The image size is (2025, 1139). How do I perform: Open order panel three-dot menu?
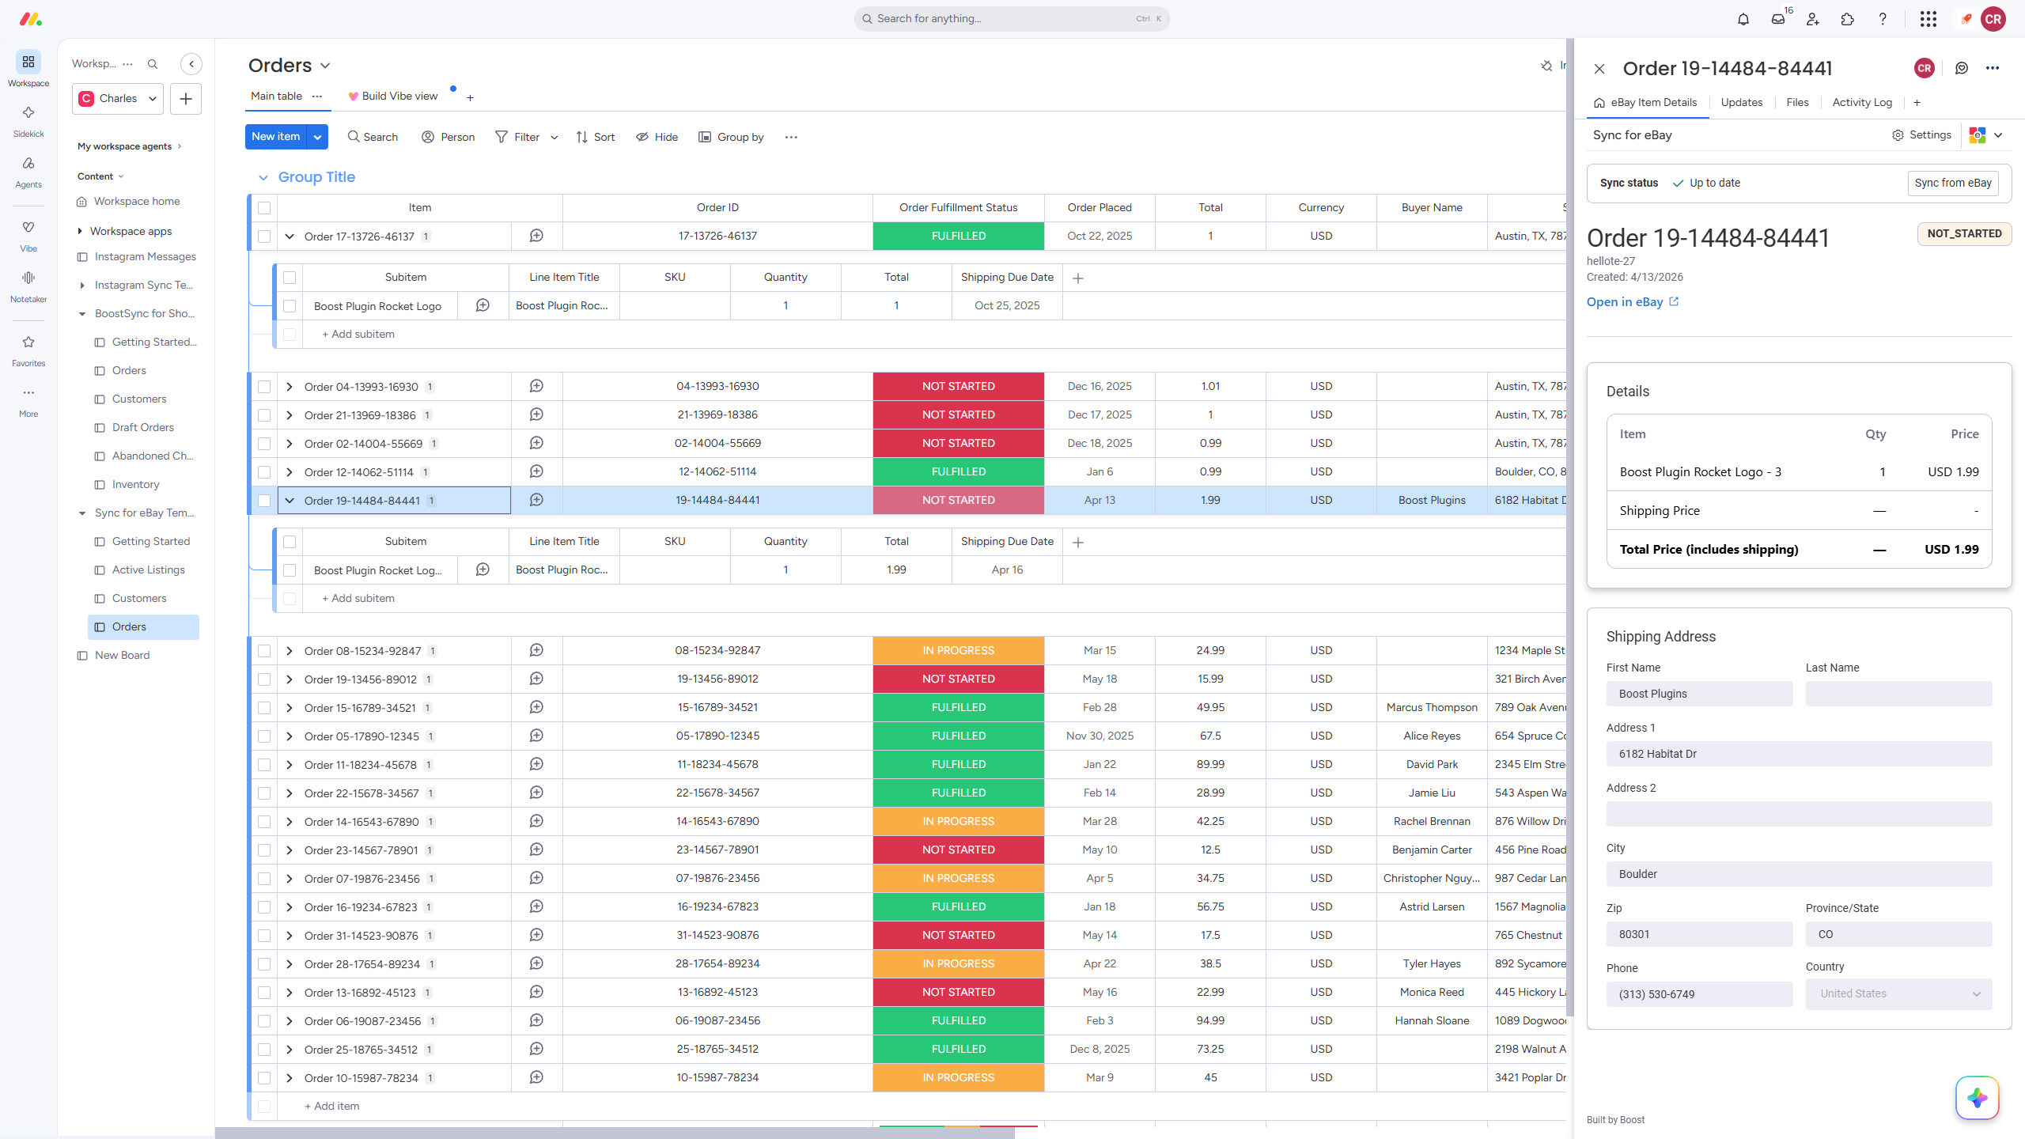1993,68
